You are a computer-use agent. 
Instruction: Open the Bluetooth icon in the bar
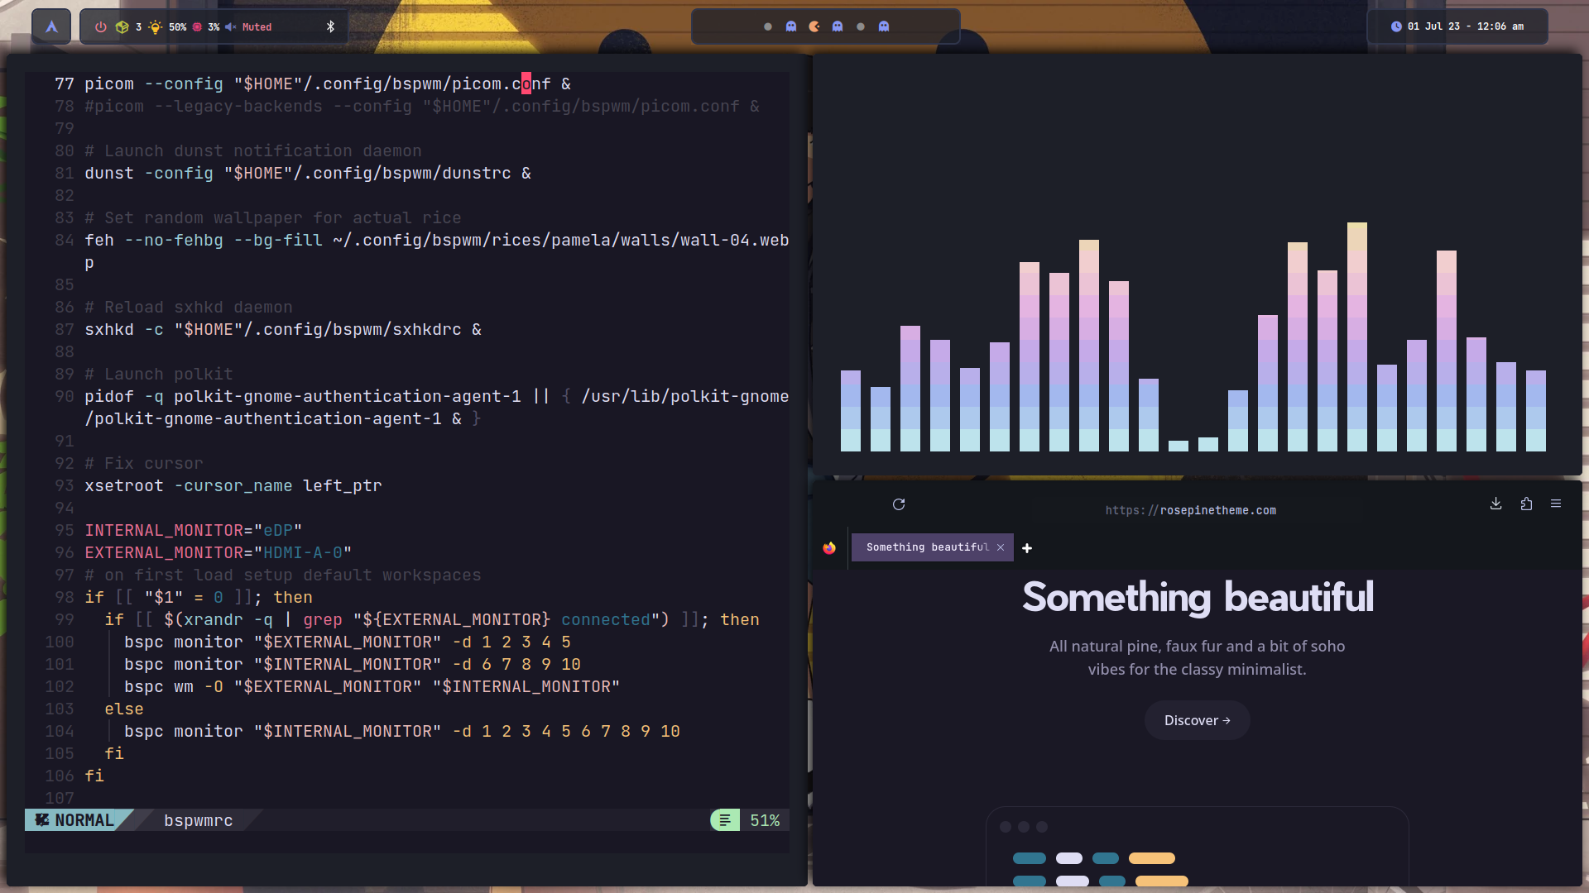click(330, 26)
